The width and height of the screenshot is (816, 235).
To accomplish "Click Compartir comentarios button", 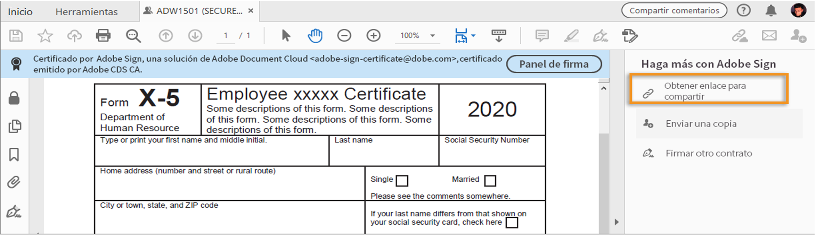I will click(674, 11).
